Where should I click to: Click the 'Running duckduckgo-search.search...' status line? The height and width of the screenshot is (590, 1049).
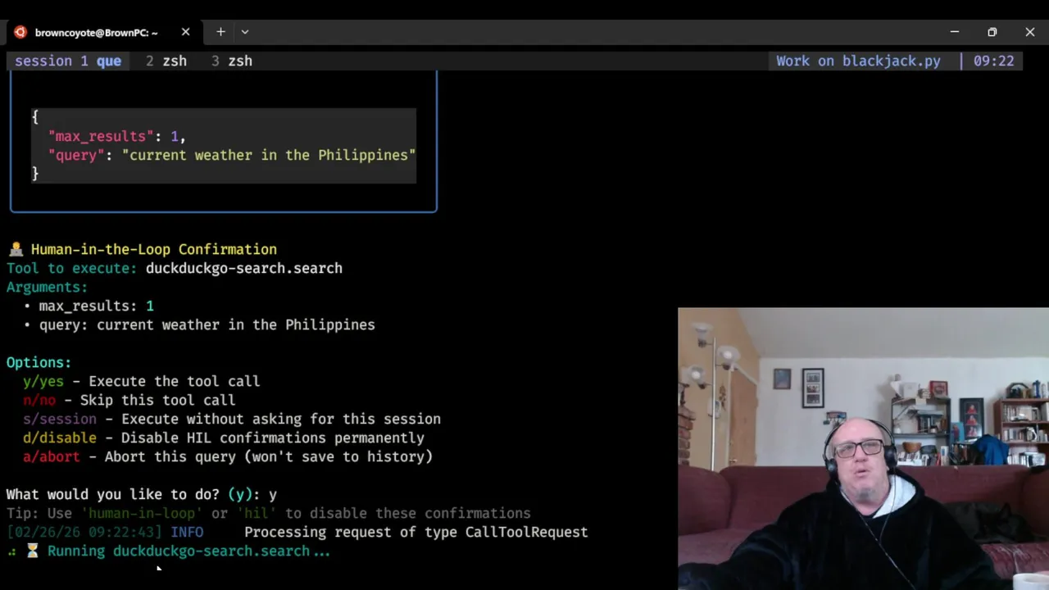[188, 551]
